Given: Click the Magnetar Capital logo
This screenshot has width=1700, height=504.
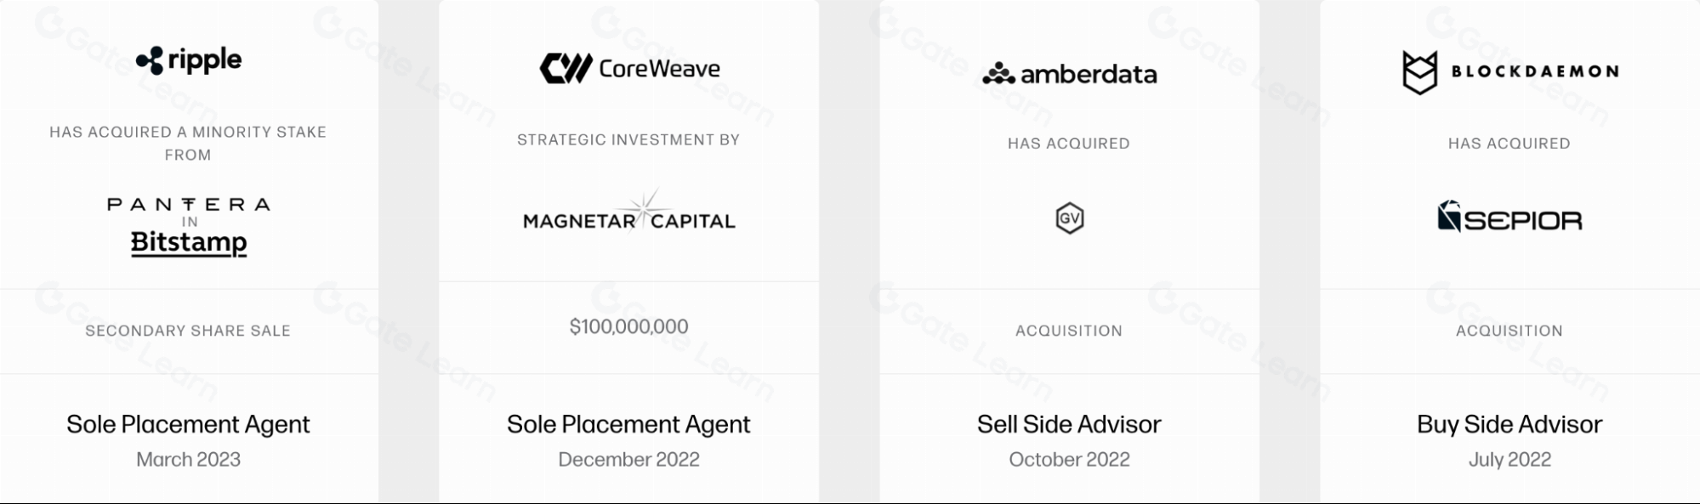Looking at the screenshot, I should coord(629,212).
